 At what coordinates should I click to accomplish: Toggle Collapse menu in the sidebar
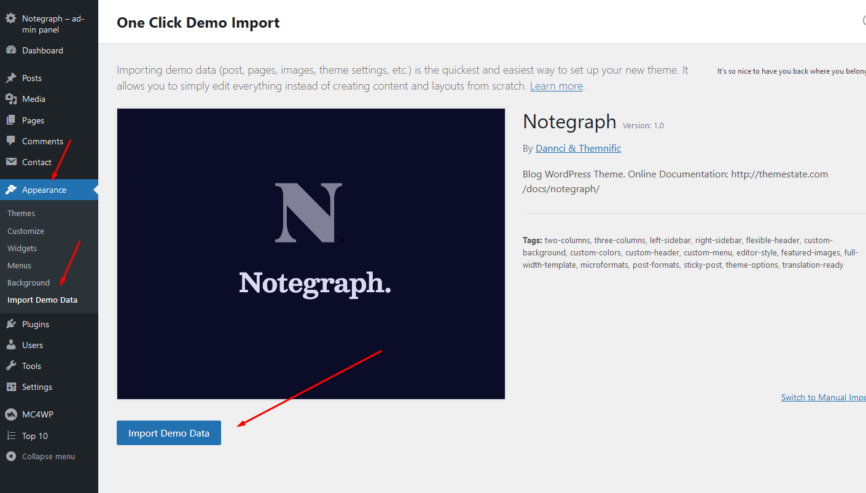coord(40,456)
